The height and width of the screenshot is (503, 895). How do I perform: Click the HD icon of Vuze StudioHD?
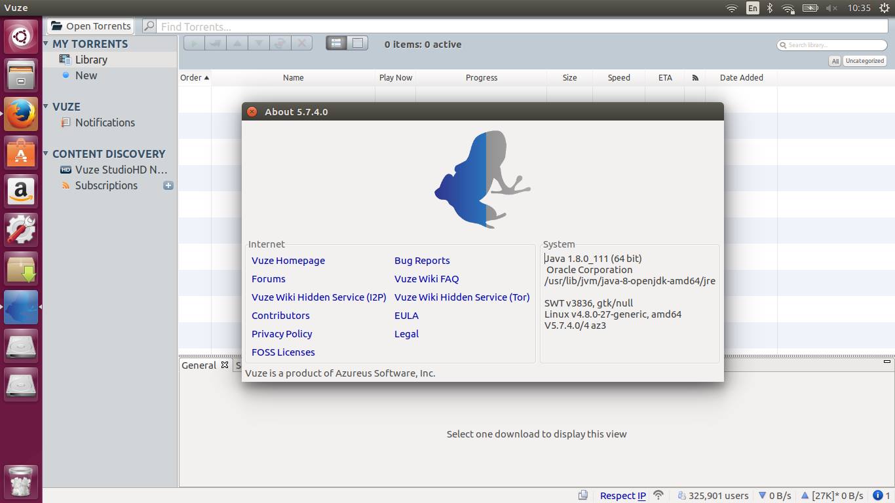(x=66, y=170)
